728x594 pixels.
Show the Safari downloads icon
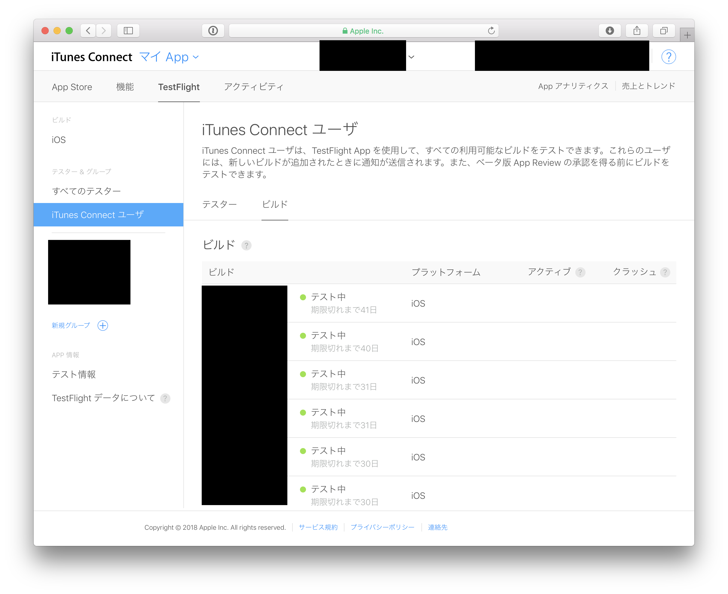[610, 31]
